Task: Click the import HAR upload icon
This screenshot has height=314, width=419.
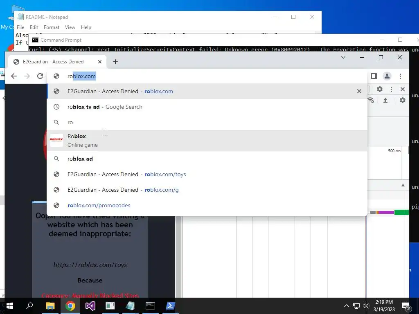Action: point(385,100)
